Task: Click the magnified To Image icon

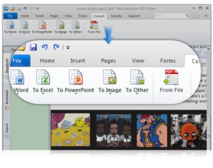Action: [x=110, y=77]
